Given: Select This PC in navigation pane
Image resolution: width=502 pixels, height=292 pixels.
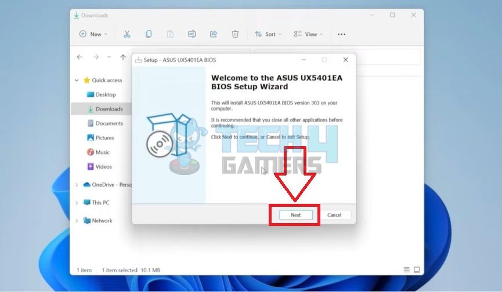Looking at the screenshot, I should pyautogui.click(x=96, y=203).
